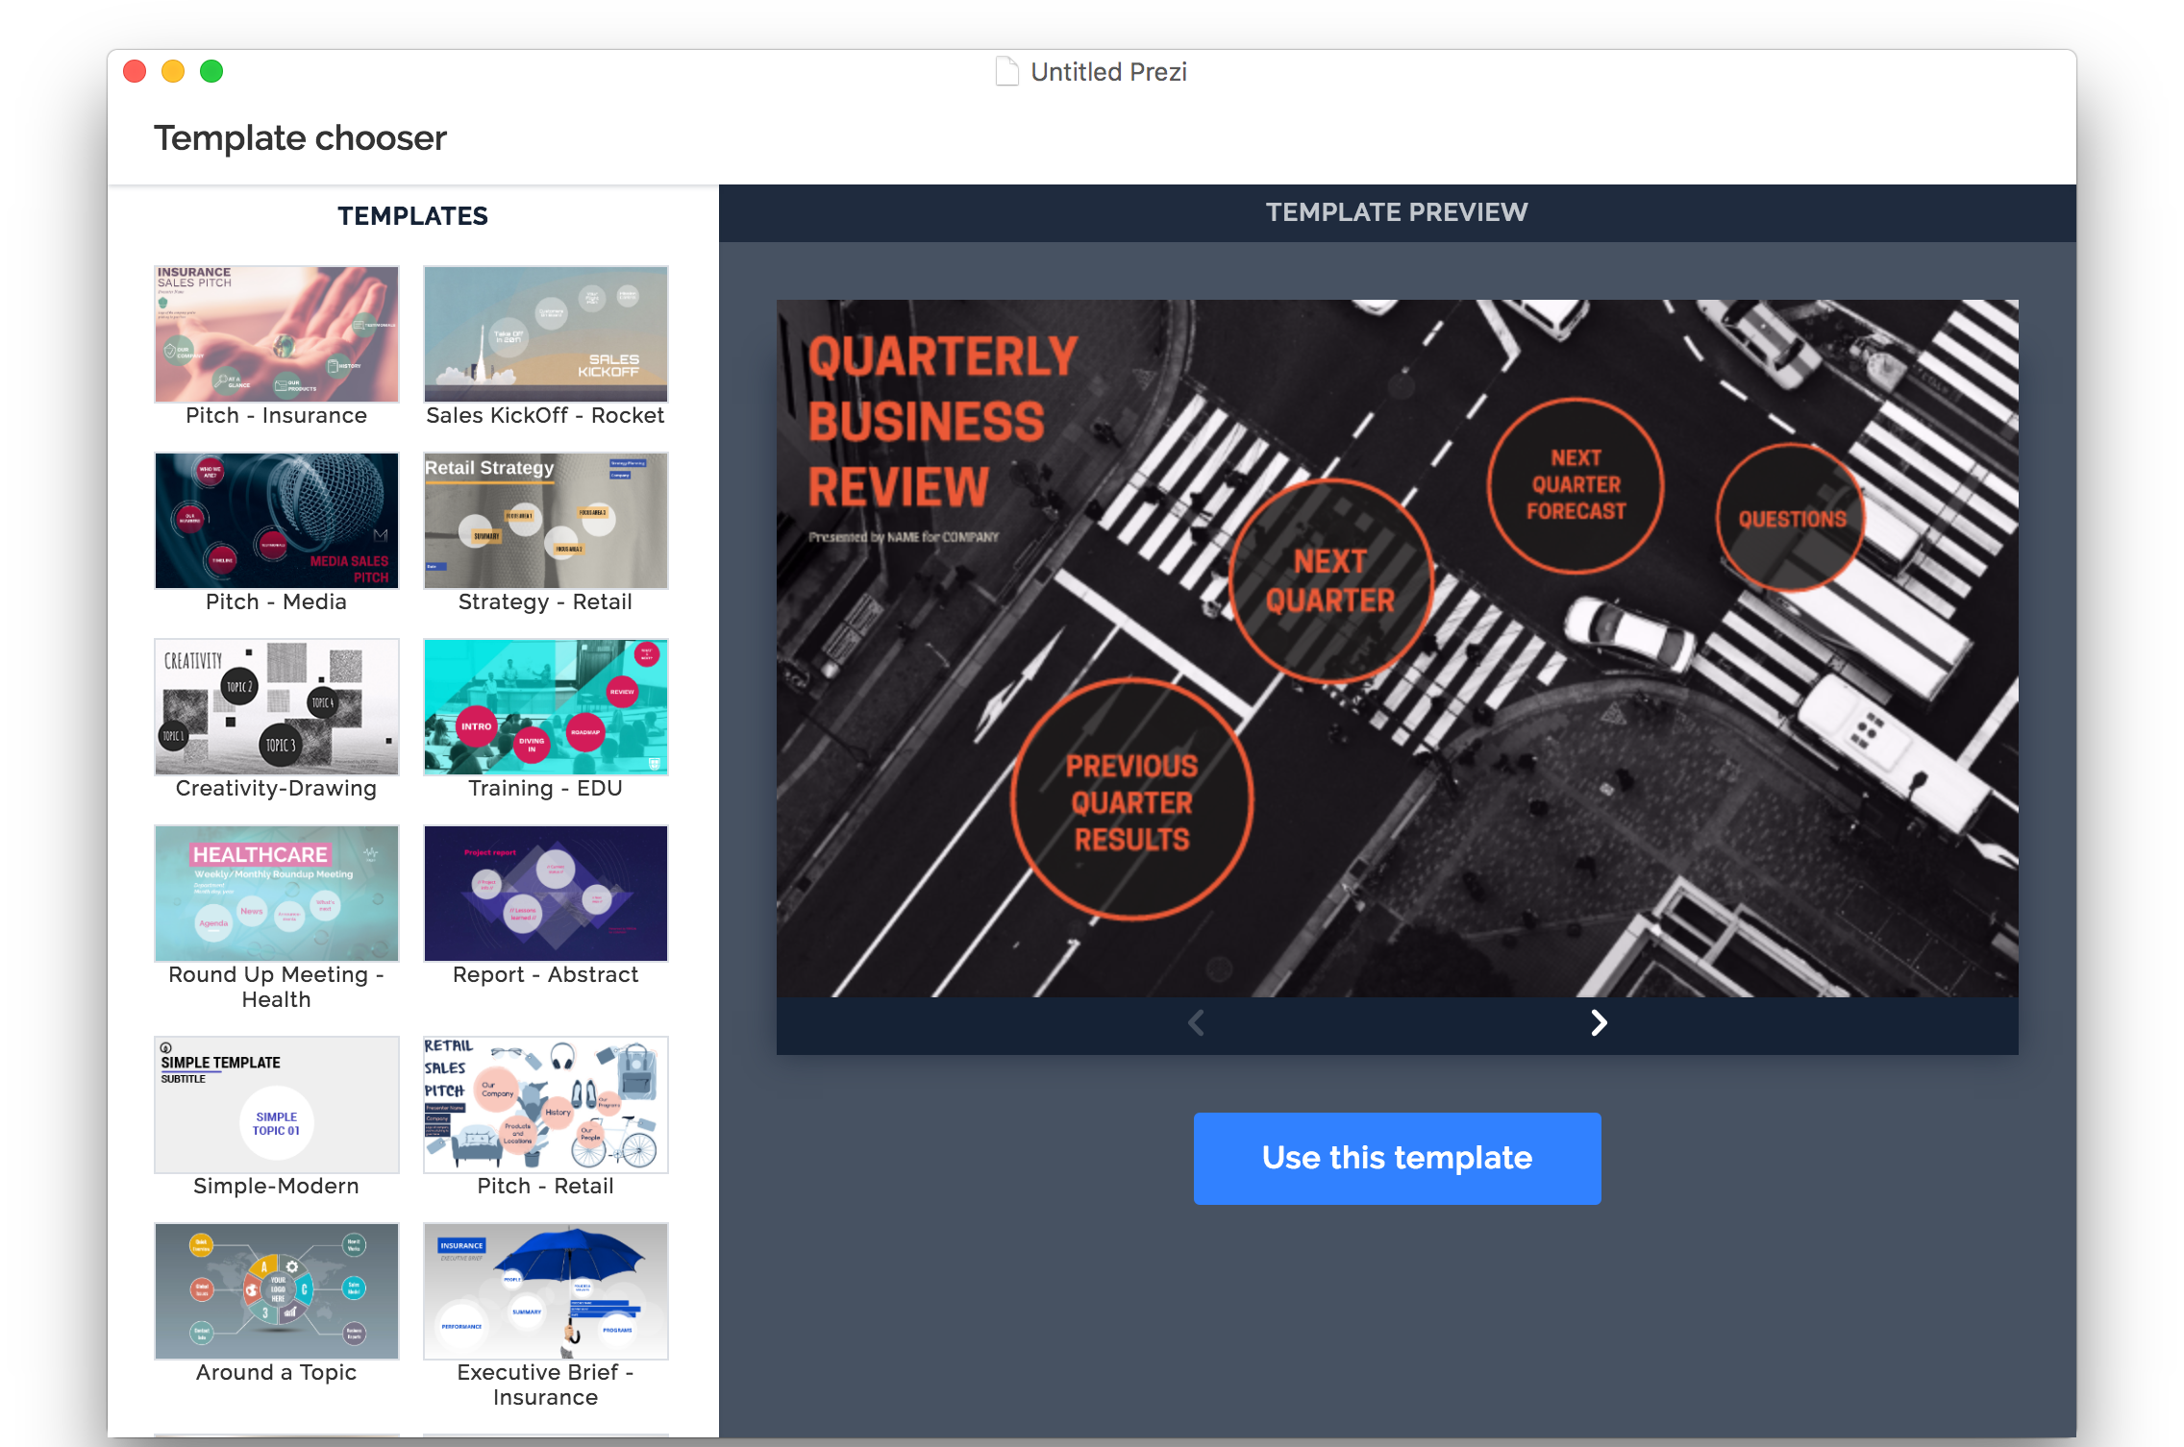Screen dimensions: 2184x1447
Task: Close the window with the red button
Action: pyautogui.click(x=135, y=71)
